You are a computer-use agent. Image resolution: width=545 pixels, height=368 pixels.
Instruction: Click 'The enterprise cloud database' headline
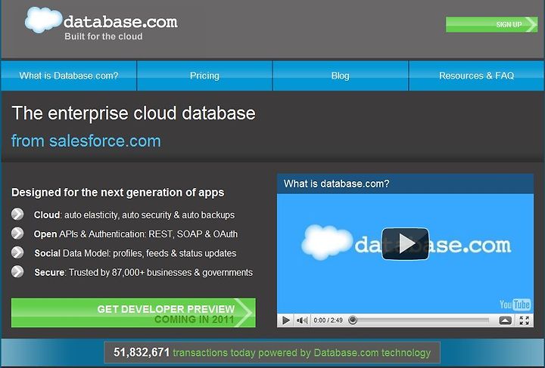(133, 113)
